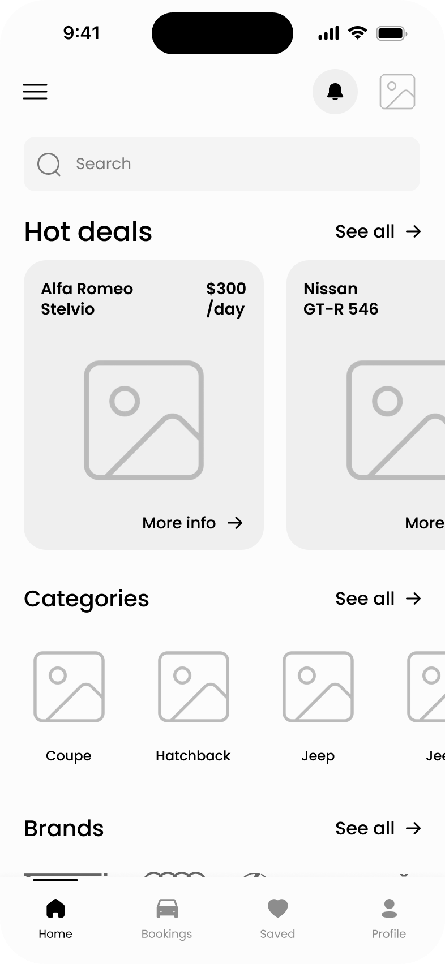Choose the Jeep category thumbnail
The image size is (445, 964).
318,687
